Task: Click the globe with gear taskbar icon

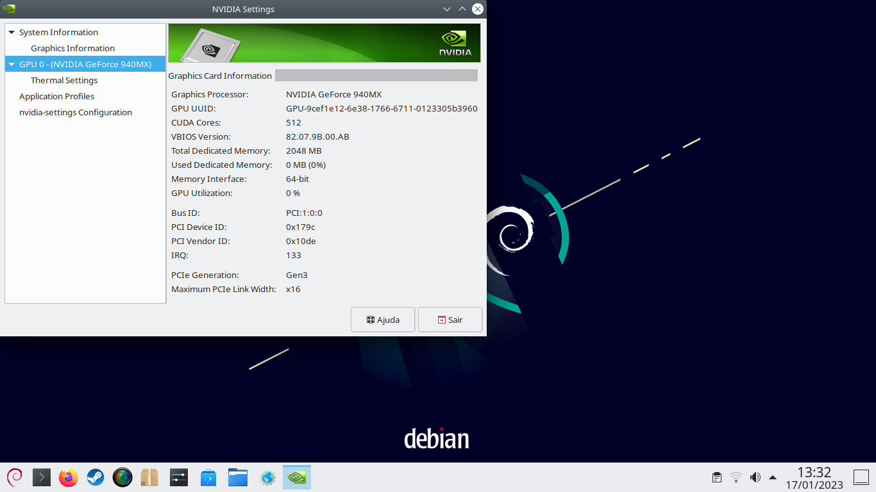Action: (x=267, y=477)
